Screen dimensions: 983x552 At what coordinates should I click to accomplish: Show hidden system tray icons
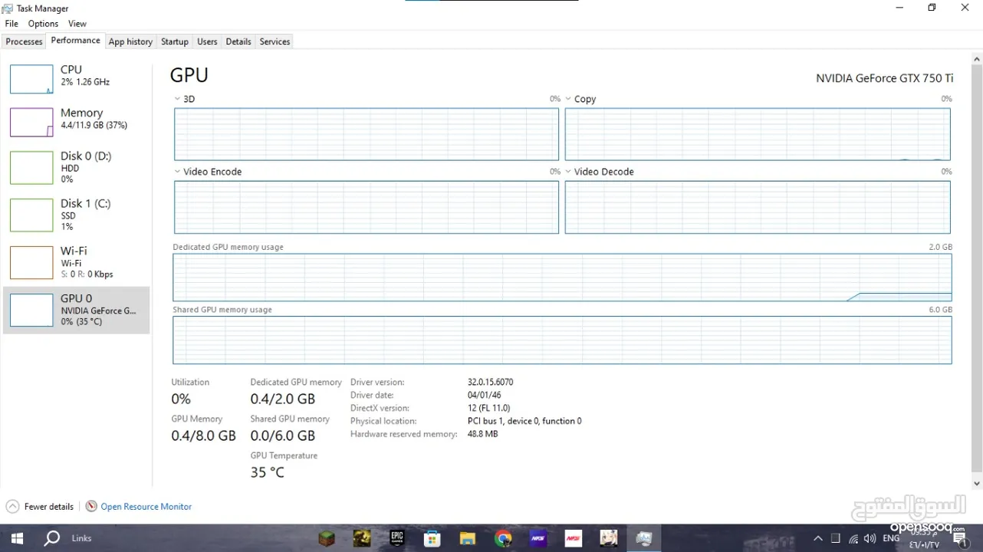pos(818,538)
